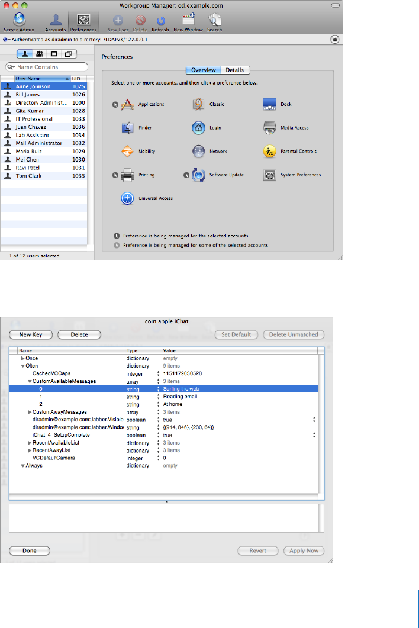The width and height of the screenshot is (419, 628).
Task: Select the Lab Assistant account
Action: tap(44, 136)
